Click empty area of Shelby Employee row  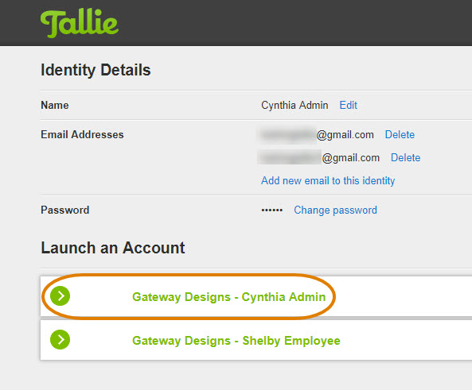click(407, 340)
